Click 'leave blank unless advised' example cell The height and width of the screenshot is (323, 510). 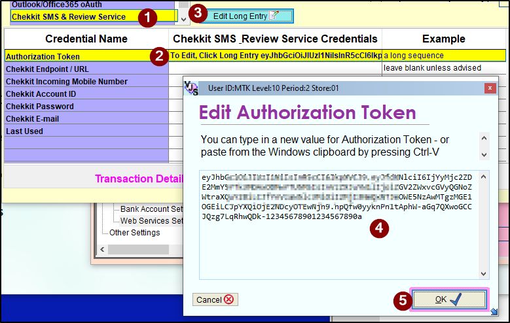click(444, 68)
